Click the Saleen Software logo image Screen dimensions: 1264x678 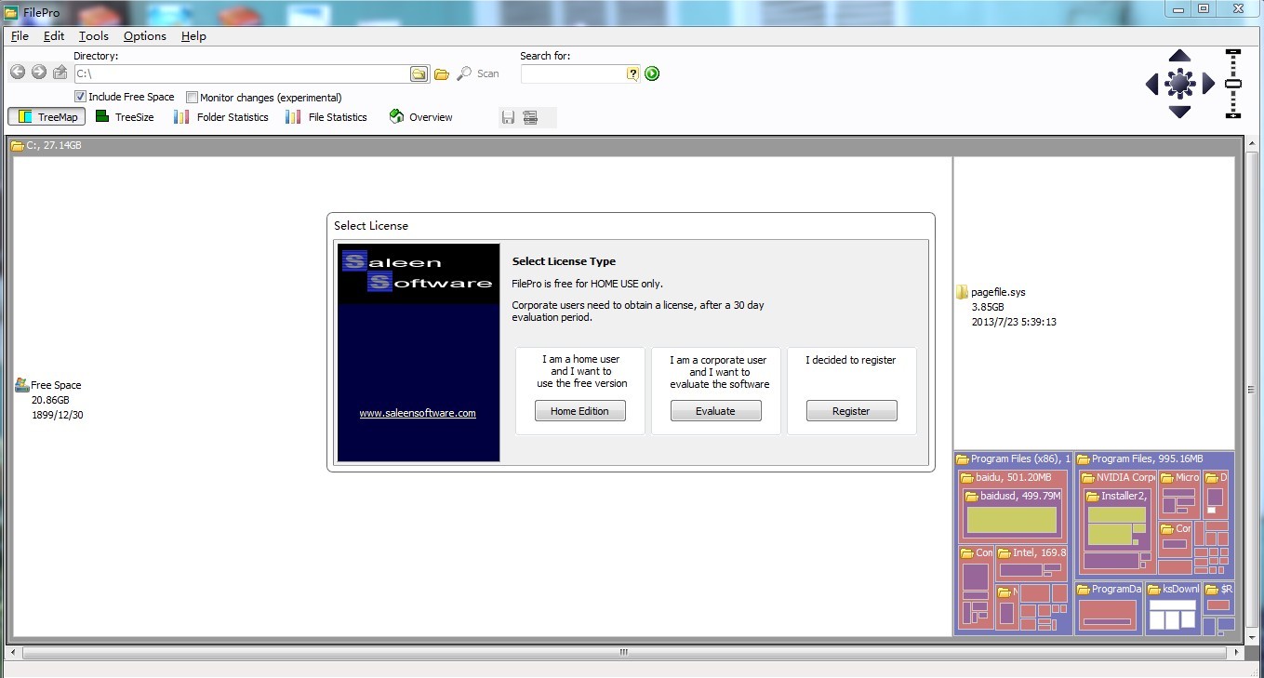419,273
